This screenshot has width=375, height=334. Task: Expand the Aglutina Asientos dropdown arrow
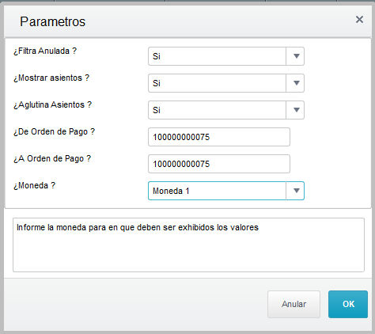click(295, 110)
